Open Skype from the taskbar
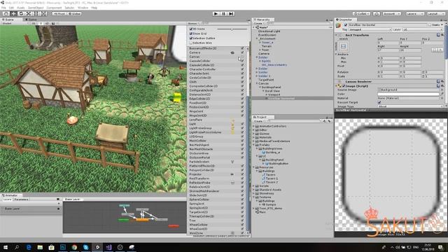This screenshot has width=448, height=252. tap(85, 247)
